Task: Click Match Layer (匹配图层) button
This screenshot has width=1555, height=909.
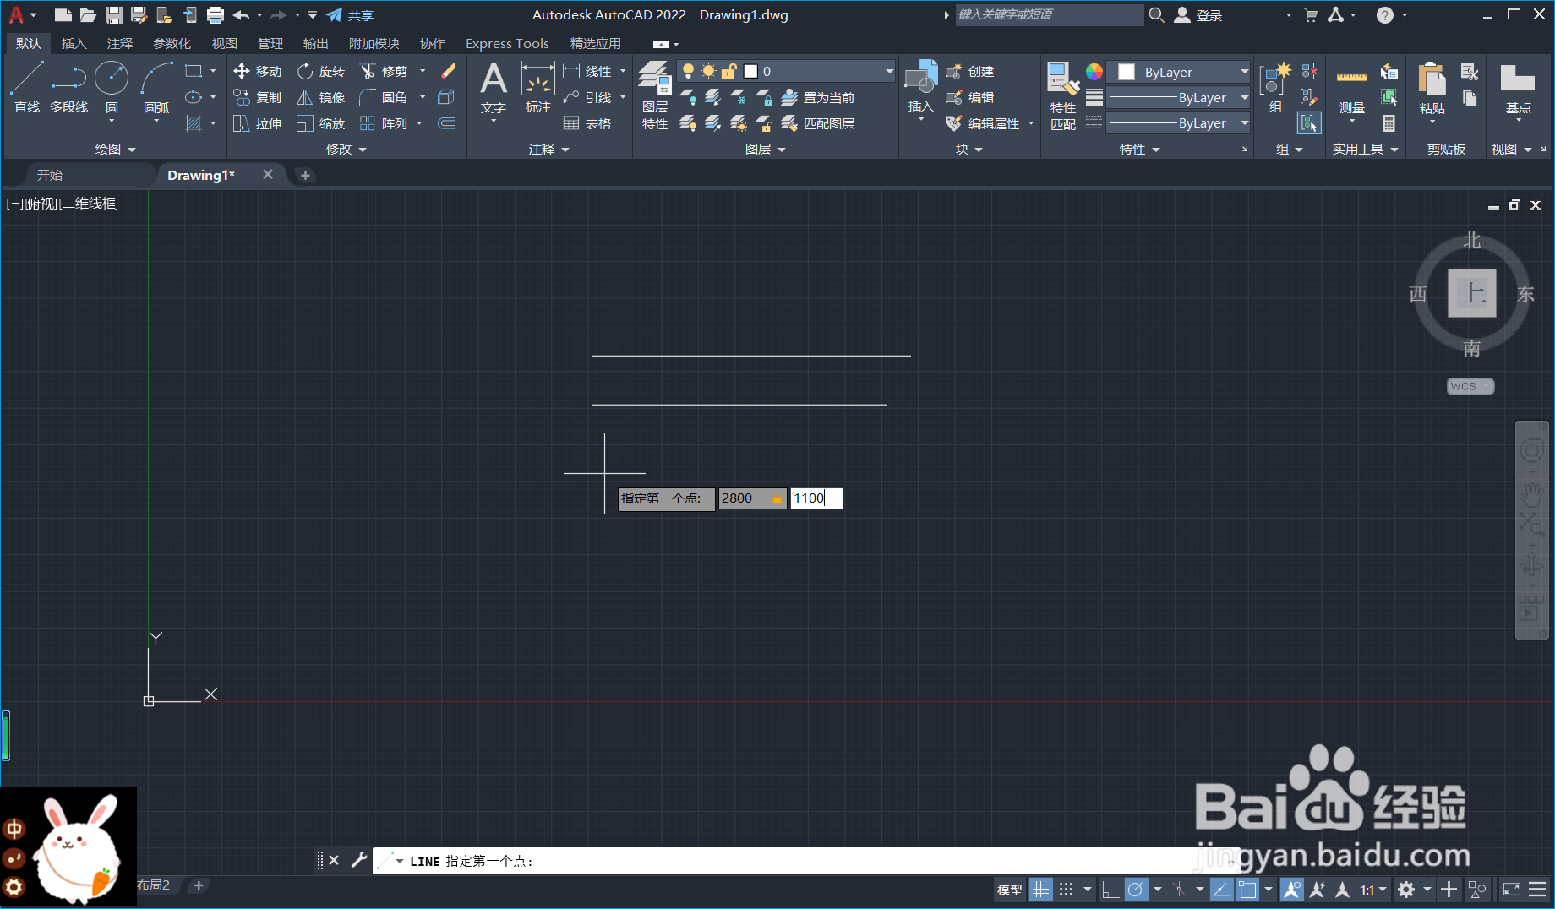Action: 818,124
